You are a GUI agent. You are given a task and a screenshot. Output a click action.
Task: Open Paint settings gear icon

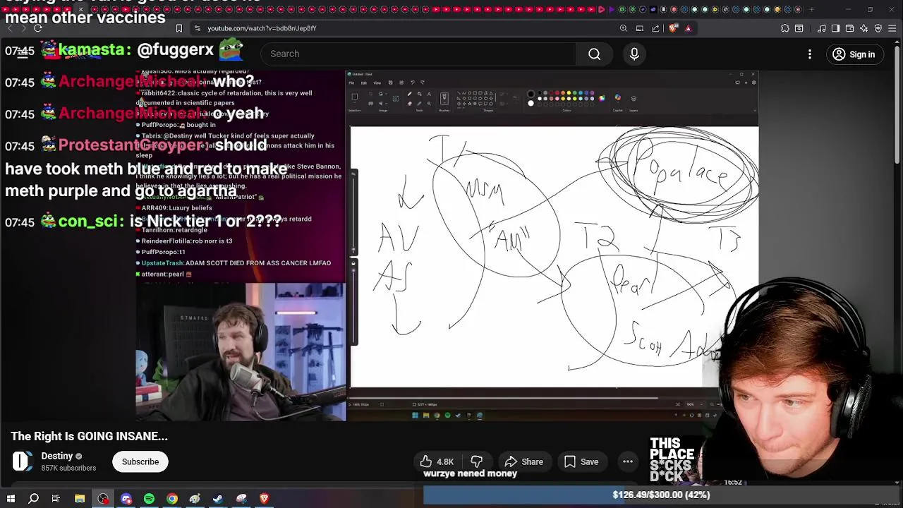click(754, 83)
